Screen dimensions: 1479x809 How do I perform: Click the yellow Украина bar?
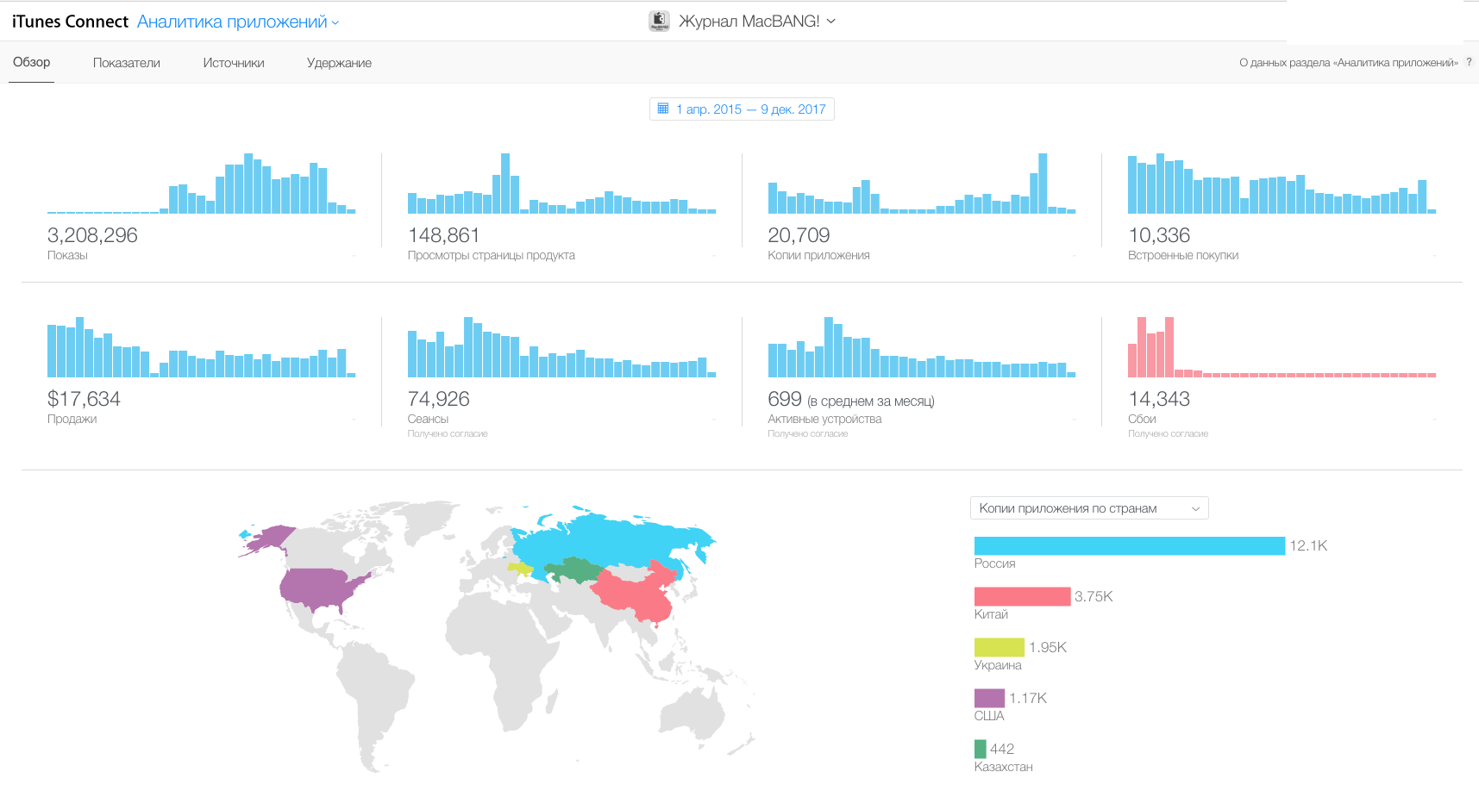tap(999, 647)
